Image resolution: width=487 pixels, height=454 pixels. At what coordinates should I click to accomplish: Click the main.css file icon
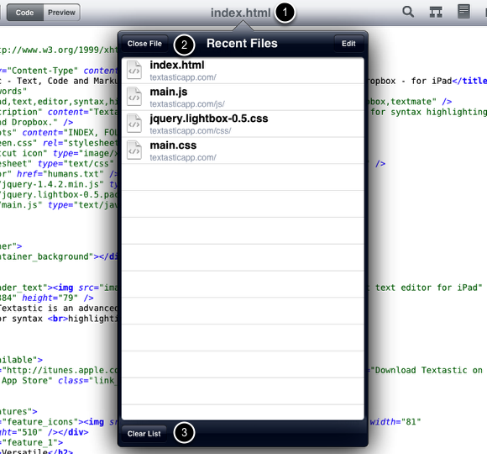[134, 150]
